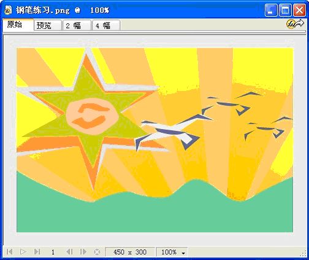Jump to the first frame
Image resolution: width=309 pixels, height=260 pixels.
coord(9,252)
